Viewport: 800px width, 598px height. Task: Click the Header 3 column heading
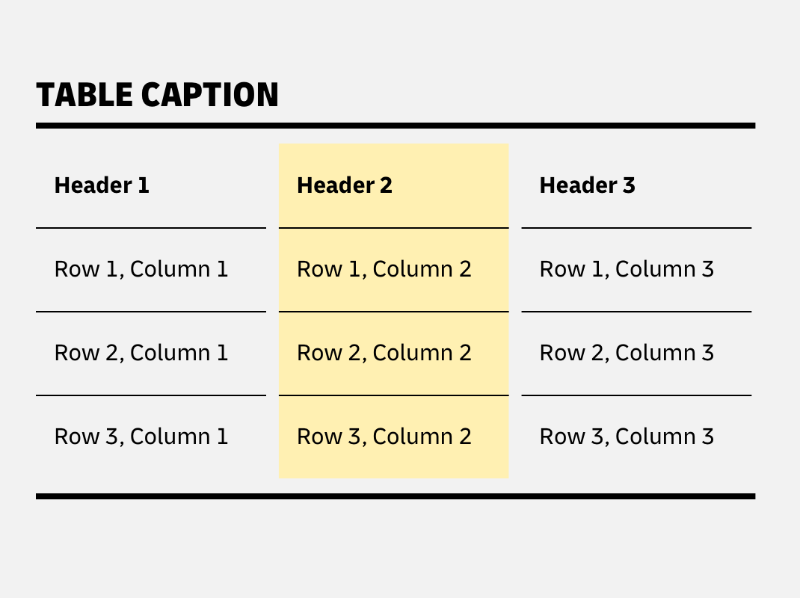point(587,185)
